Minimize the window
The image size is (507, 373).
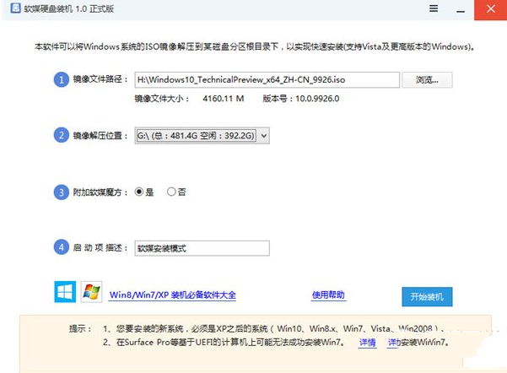tap(461, 10)
